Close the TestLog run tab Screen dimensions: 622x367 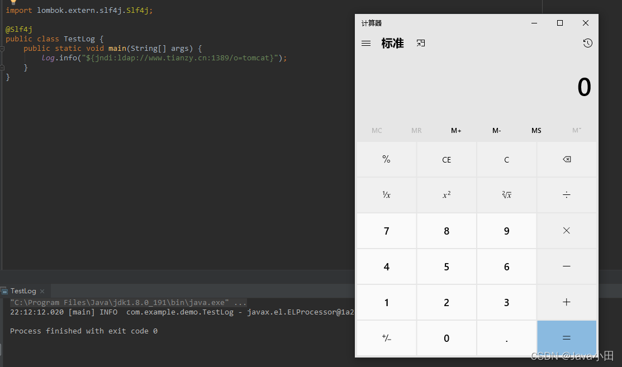click(x=42, y=291)
